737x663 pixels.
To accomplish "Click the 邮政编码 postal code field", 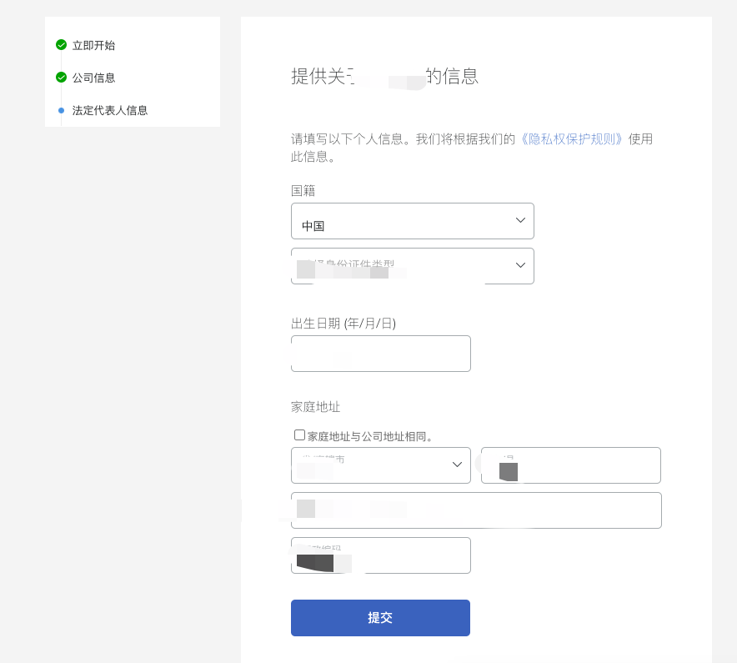I will [380, 555].
